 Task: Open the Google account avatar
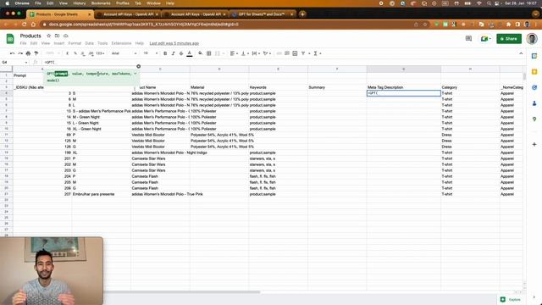point(532,39)
